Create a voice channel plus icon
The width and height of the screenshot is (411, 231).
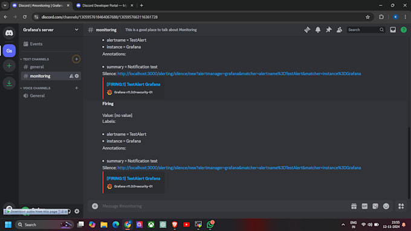pyautogui.click(x=77, y=88)
